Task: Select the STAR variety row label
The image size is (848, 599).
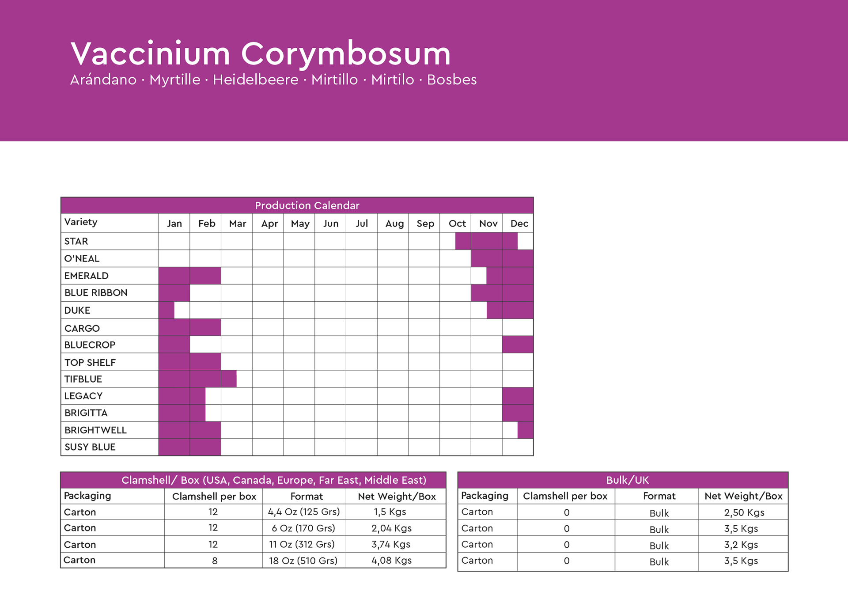Action: [76, 241]
